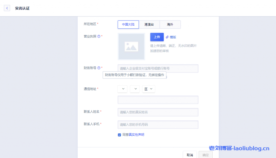Open the 区 district dropdown
The height and width of the screenshot is (158, 276).
(149, 89)
